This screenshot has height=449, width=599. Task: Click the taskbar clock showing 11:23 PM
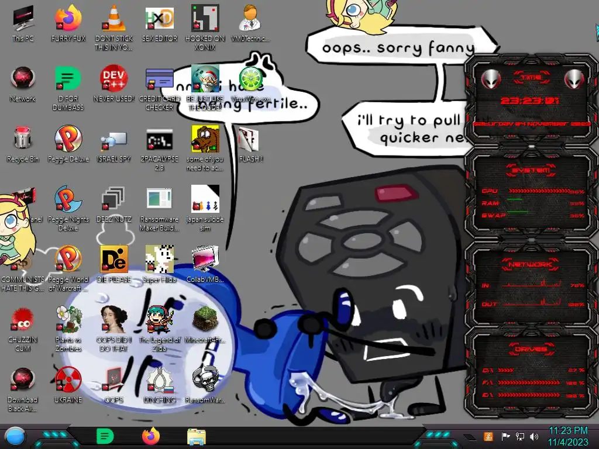tap(568, 436)
